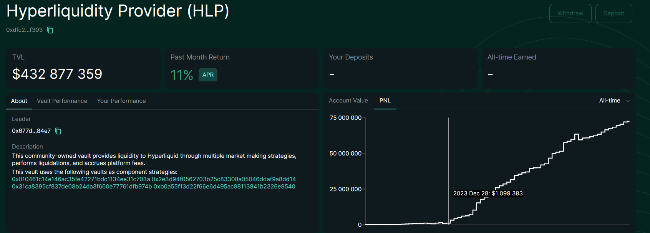Switch to the About tab
The height and width of the screenshot is (233, 650).
pos(19,101)
